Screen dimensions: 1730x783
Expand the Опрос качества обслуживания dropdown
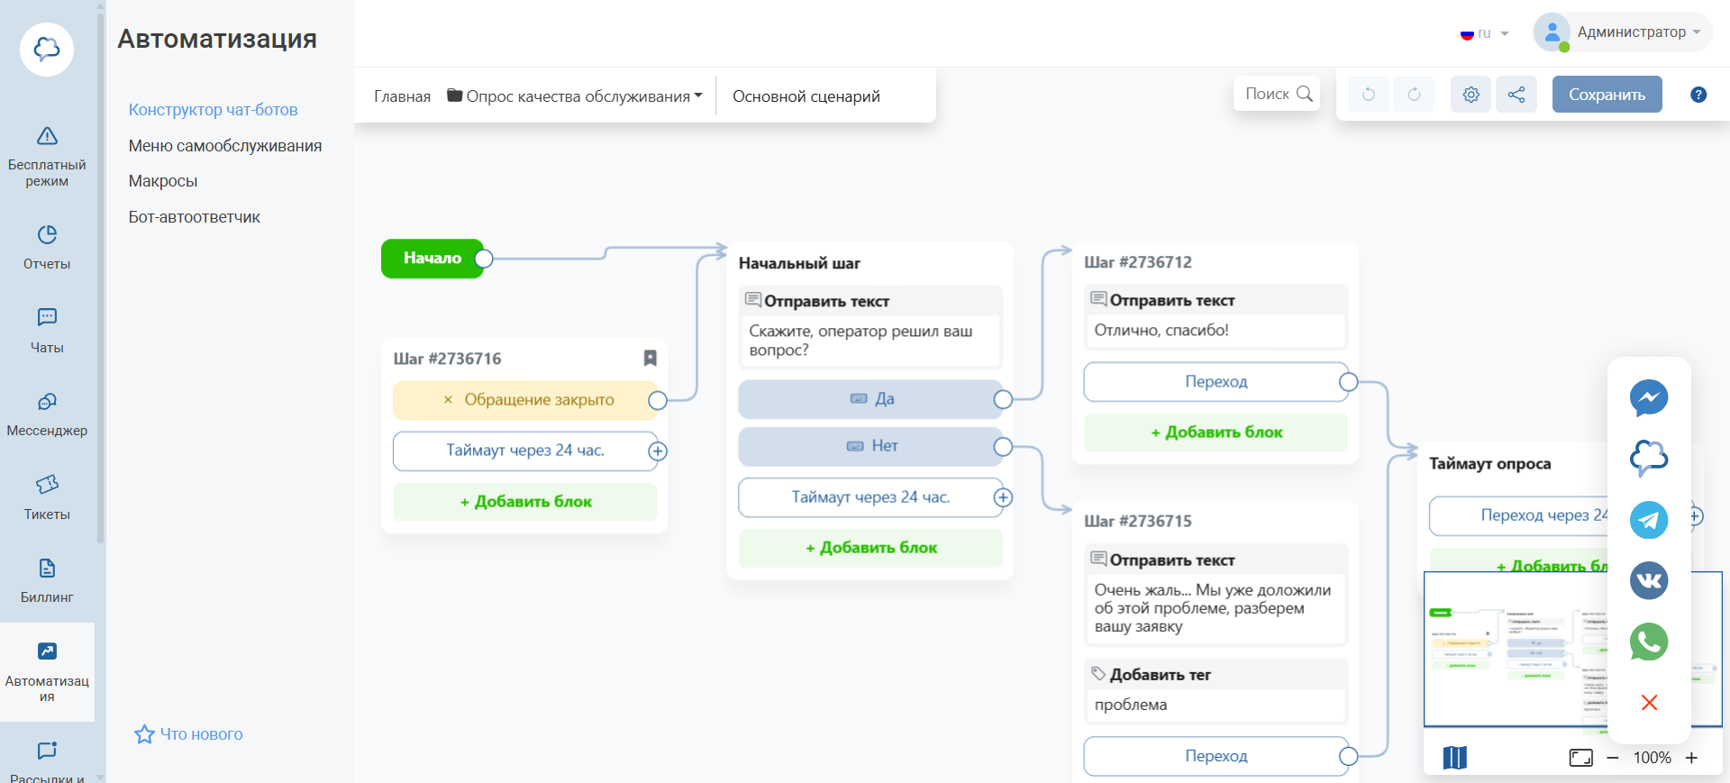576,96
